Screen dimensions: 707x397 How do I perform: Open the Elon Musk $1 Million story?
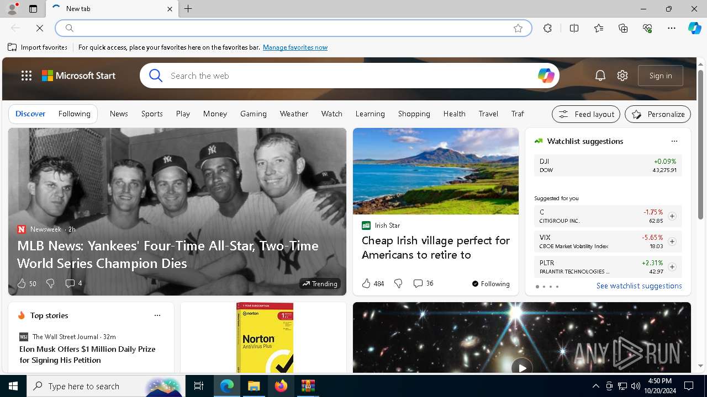click(x=87, y=355)
